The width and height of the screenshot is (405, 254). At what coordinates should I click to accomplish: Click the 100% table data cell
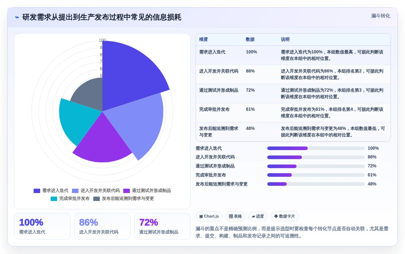(x=252, y=52)
